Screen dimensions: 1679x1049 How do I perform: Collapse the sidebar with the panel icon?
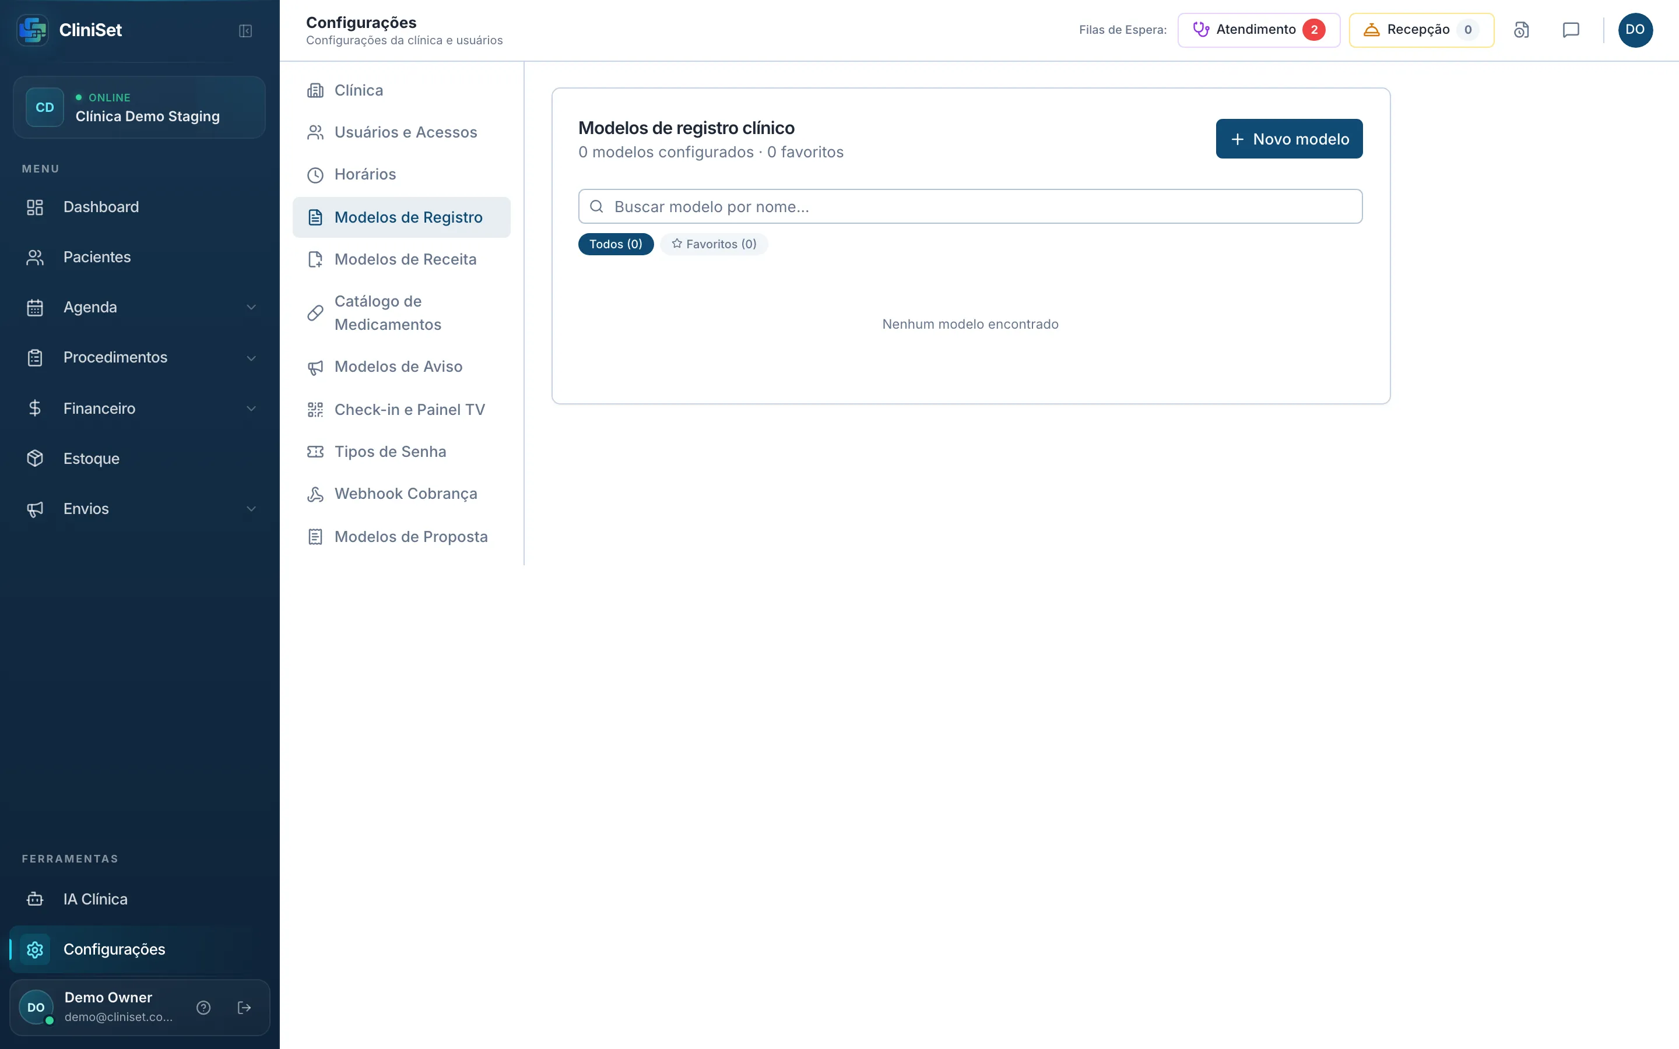click(245, 30)
